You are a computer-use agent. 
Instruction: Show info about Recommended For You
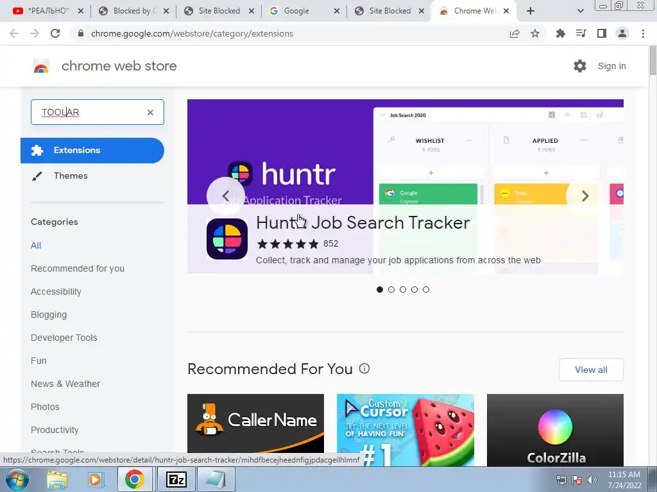364,368
